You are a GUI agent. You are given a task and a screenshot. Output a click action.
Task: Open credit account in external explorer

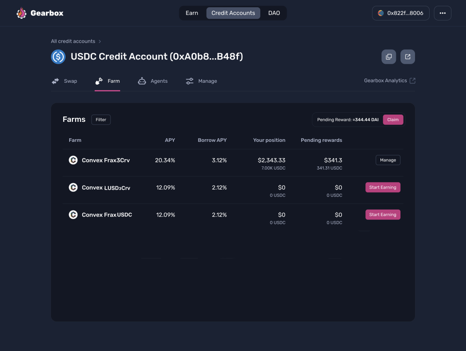coord(408,57)
